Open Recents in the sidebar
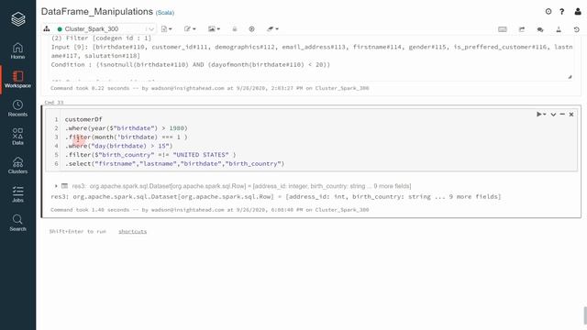This screenshot has width=587, height=330. tap(17, 108)
